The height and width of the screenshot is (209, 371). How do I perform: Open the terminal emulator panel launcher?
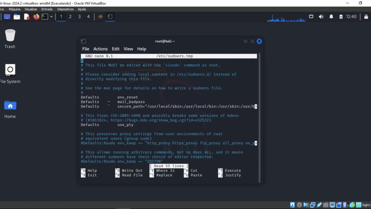pos(45,17)
